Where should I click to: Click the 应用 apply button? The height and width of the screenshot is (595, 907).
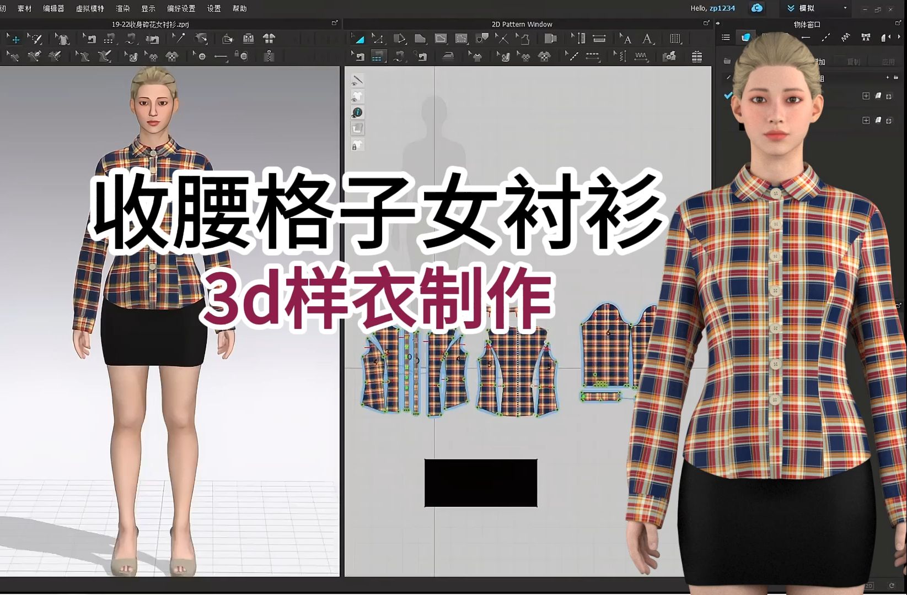[x=888, y=62]
